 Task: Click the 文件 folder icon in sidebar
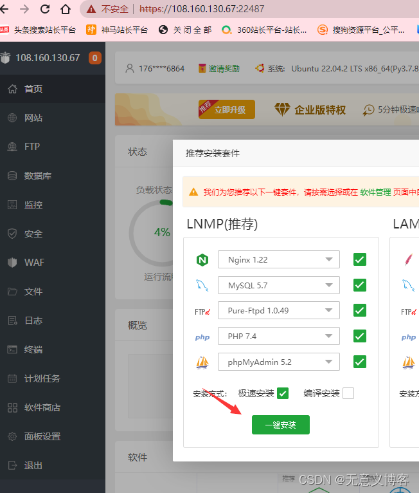click(x=12, y=292)
